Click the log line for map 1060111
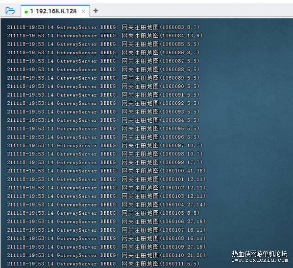 [103, 264]
